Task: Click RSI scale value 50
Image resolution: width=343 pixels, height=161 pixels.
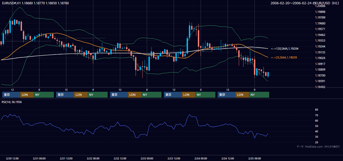Action: point(316,126)
